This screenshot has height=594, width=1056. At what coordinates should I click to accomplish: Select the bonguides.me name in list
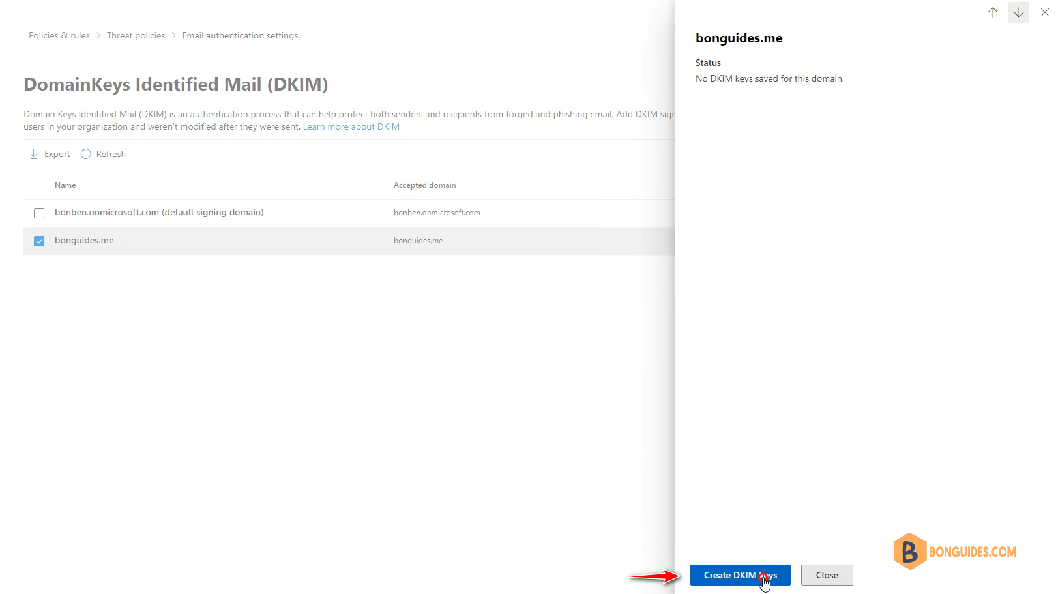click(84, 241)
